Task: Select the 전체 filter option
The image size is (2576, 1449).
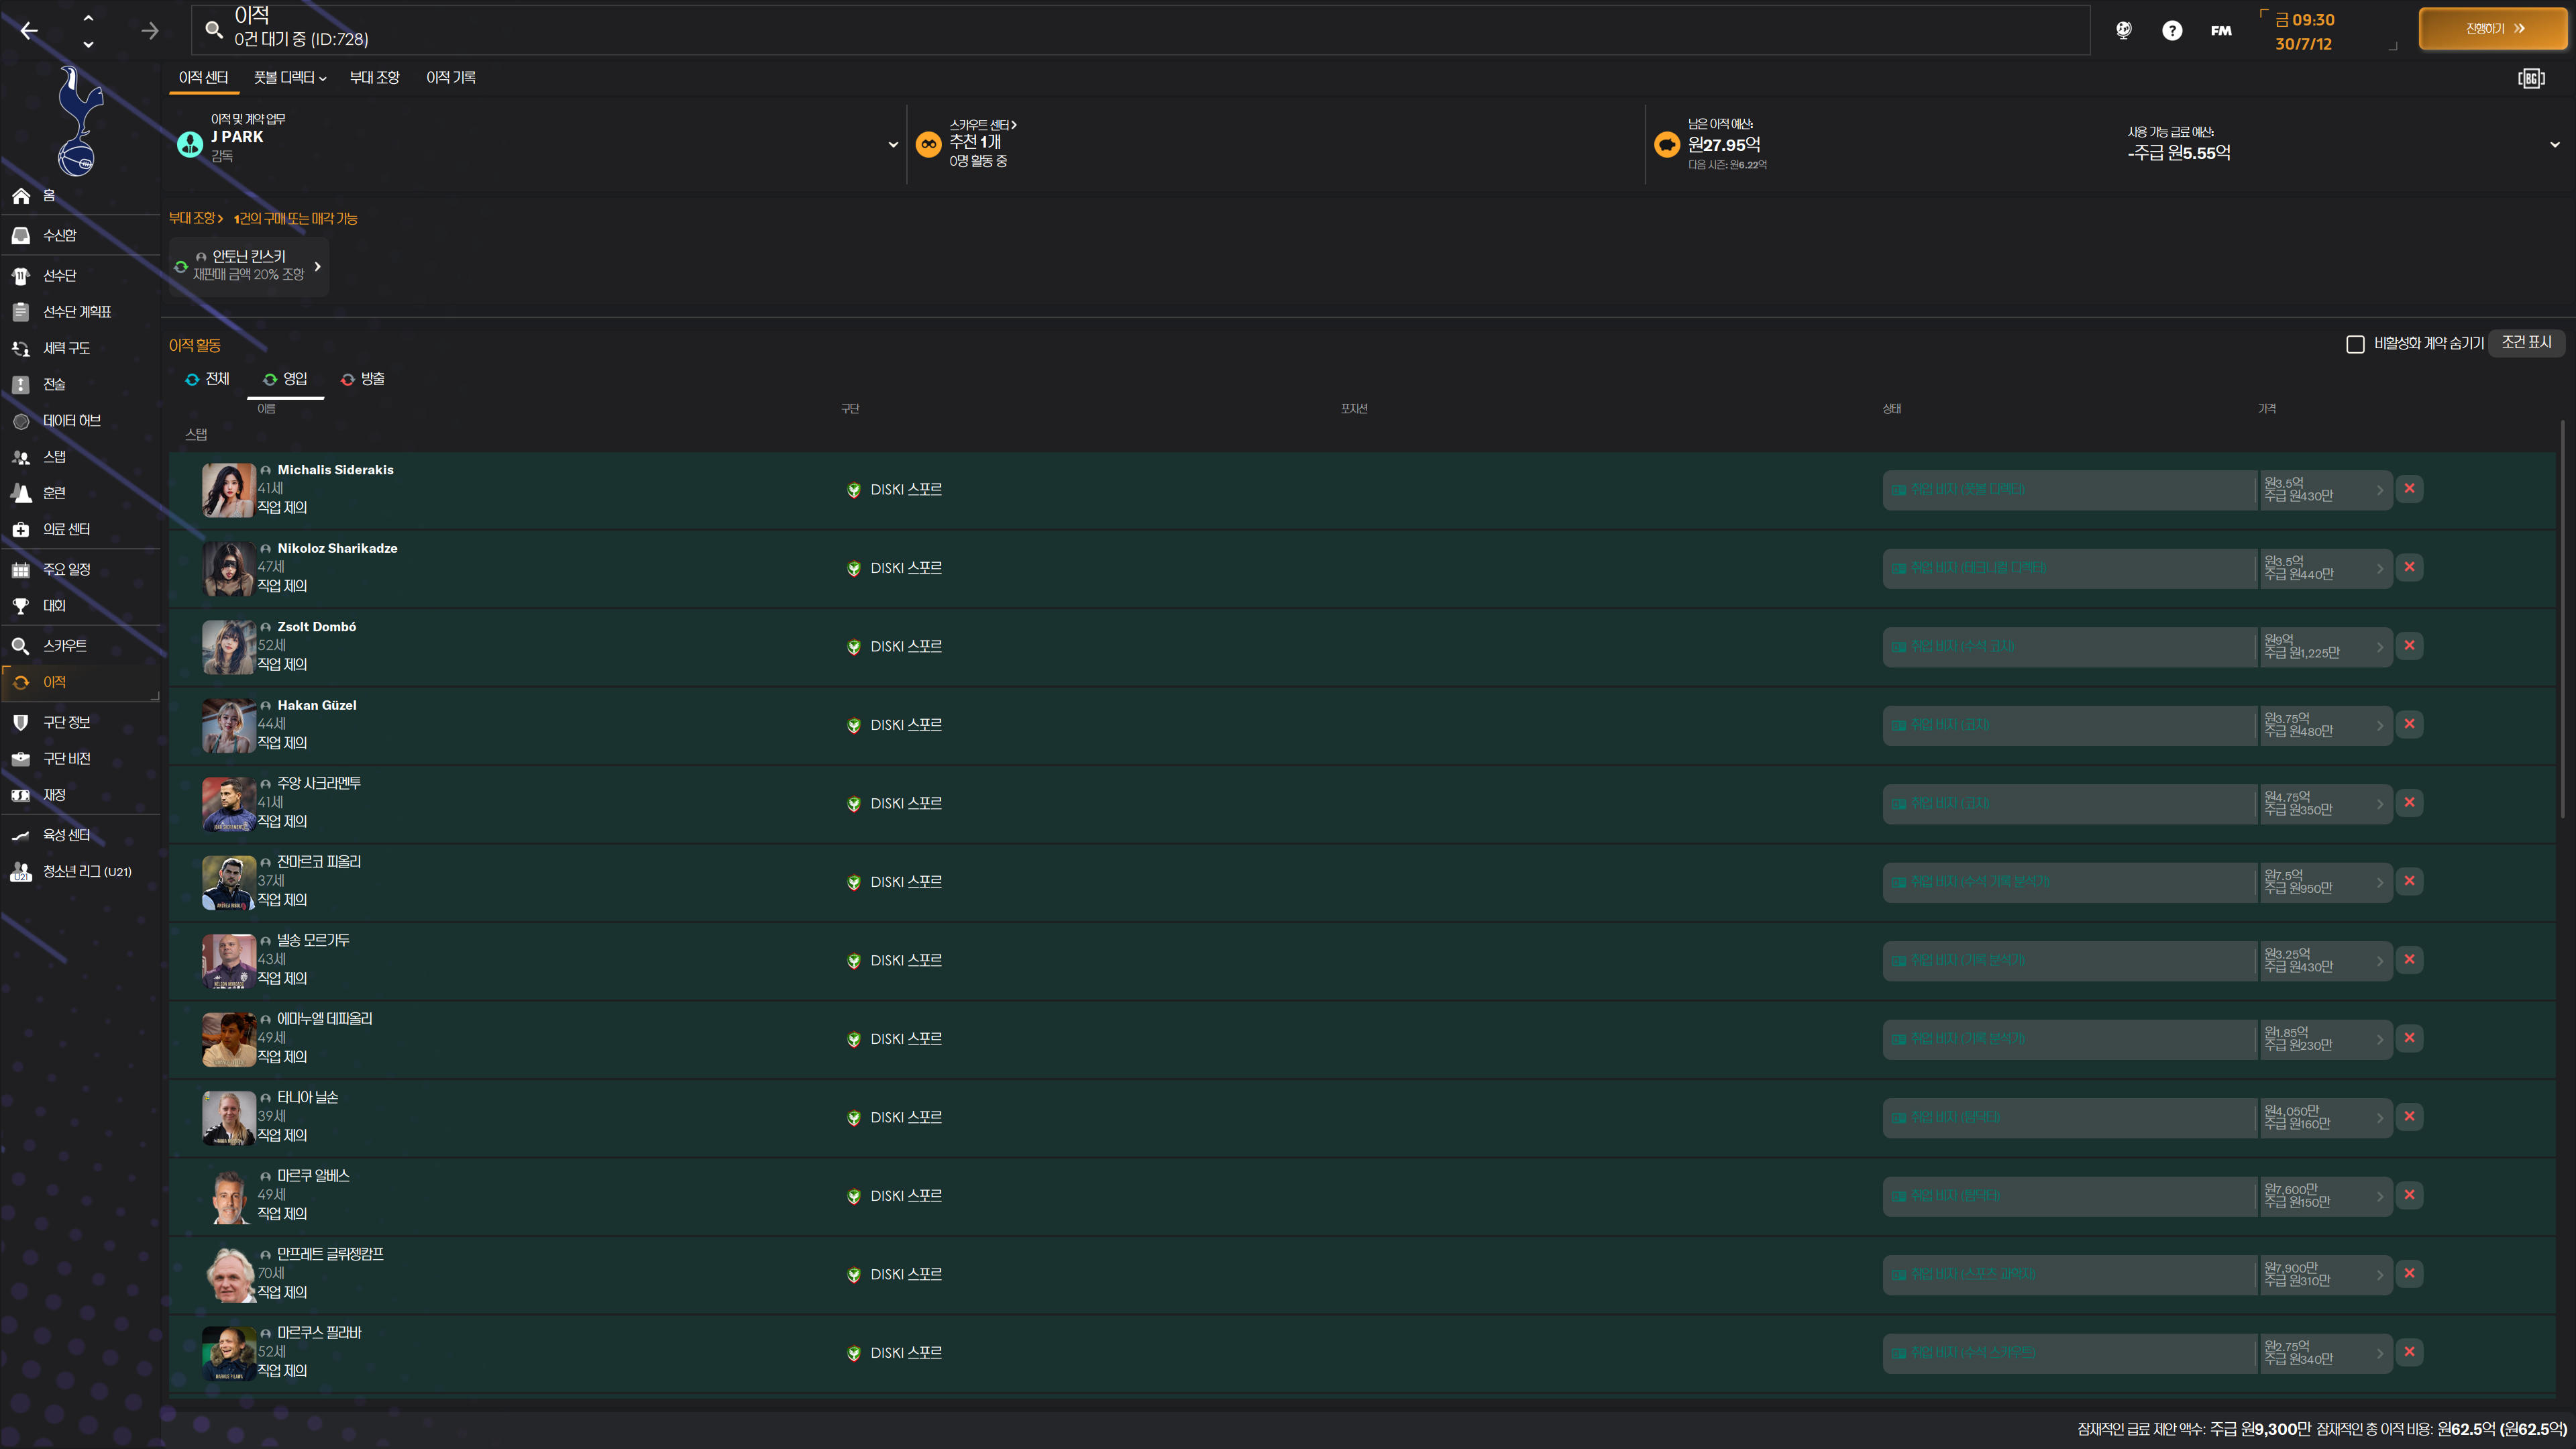Action: tap(208, 379)
